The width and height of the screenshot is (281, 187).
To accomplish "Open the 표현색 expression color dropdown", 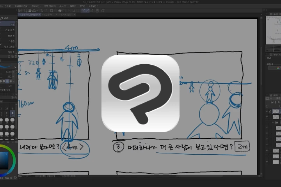I will [x=274, y=68].
